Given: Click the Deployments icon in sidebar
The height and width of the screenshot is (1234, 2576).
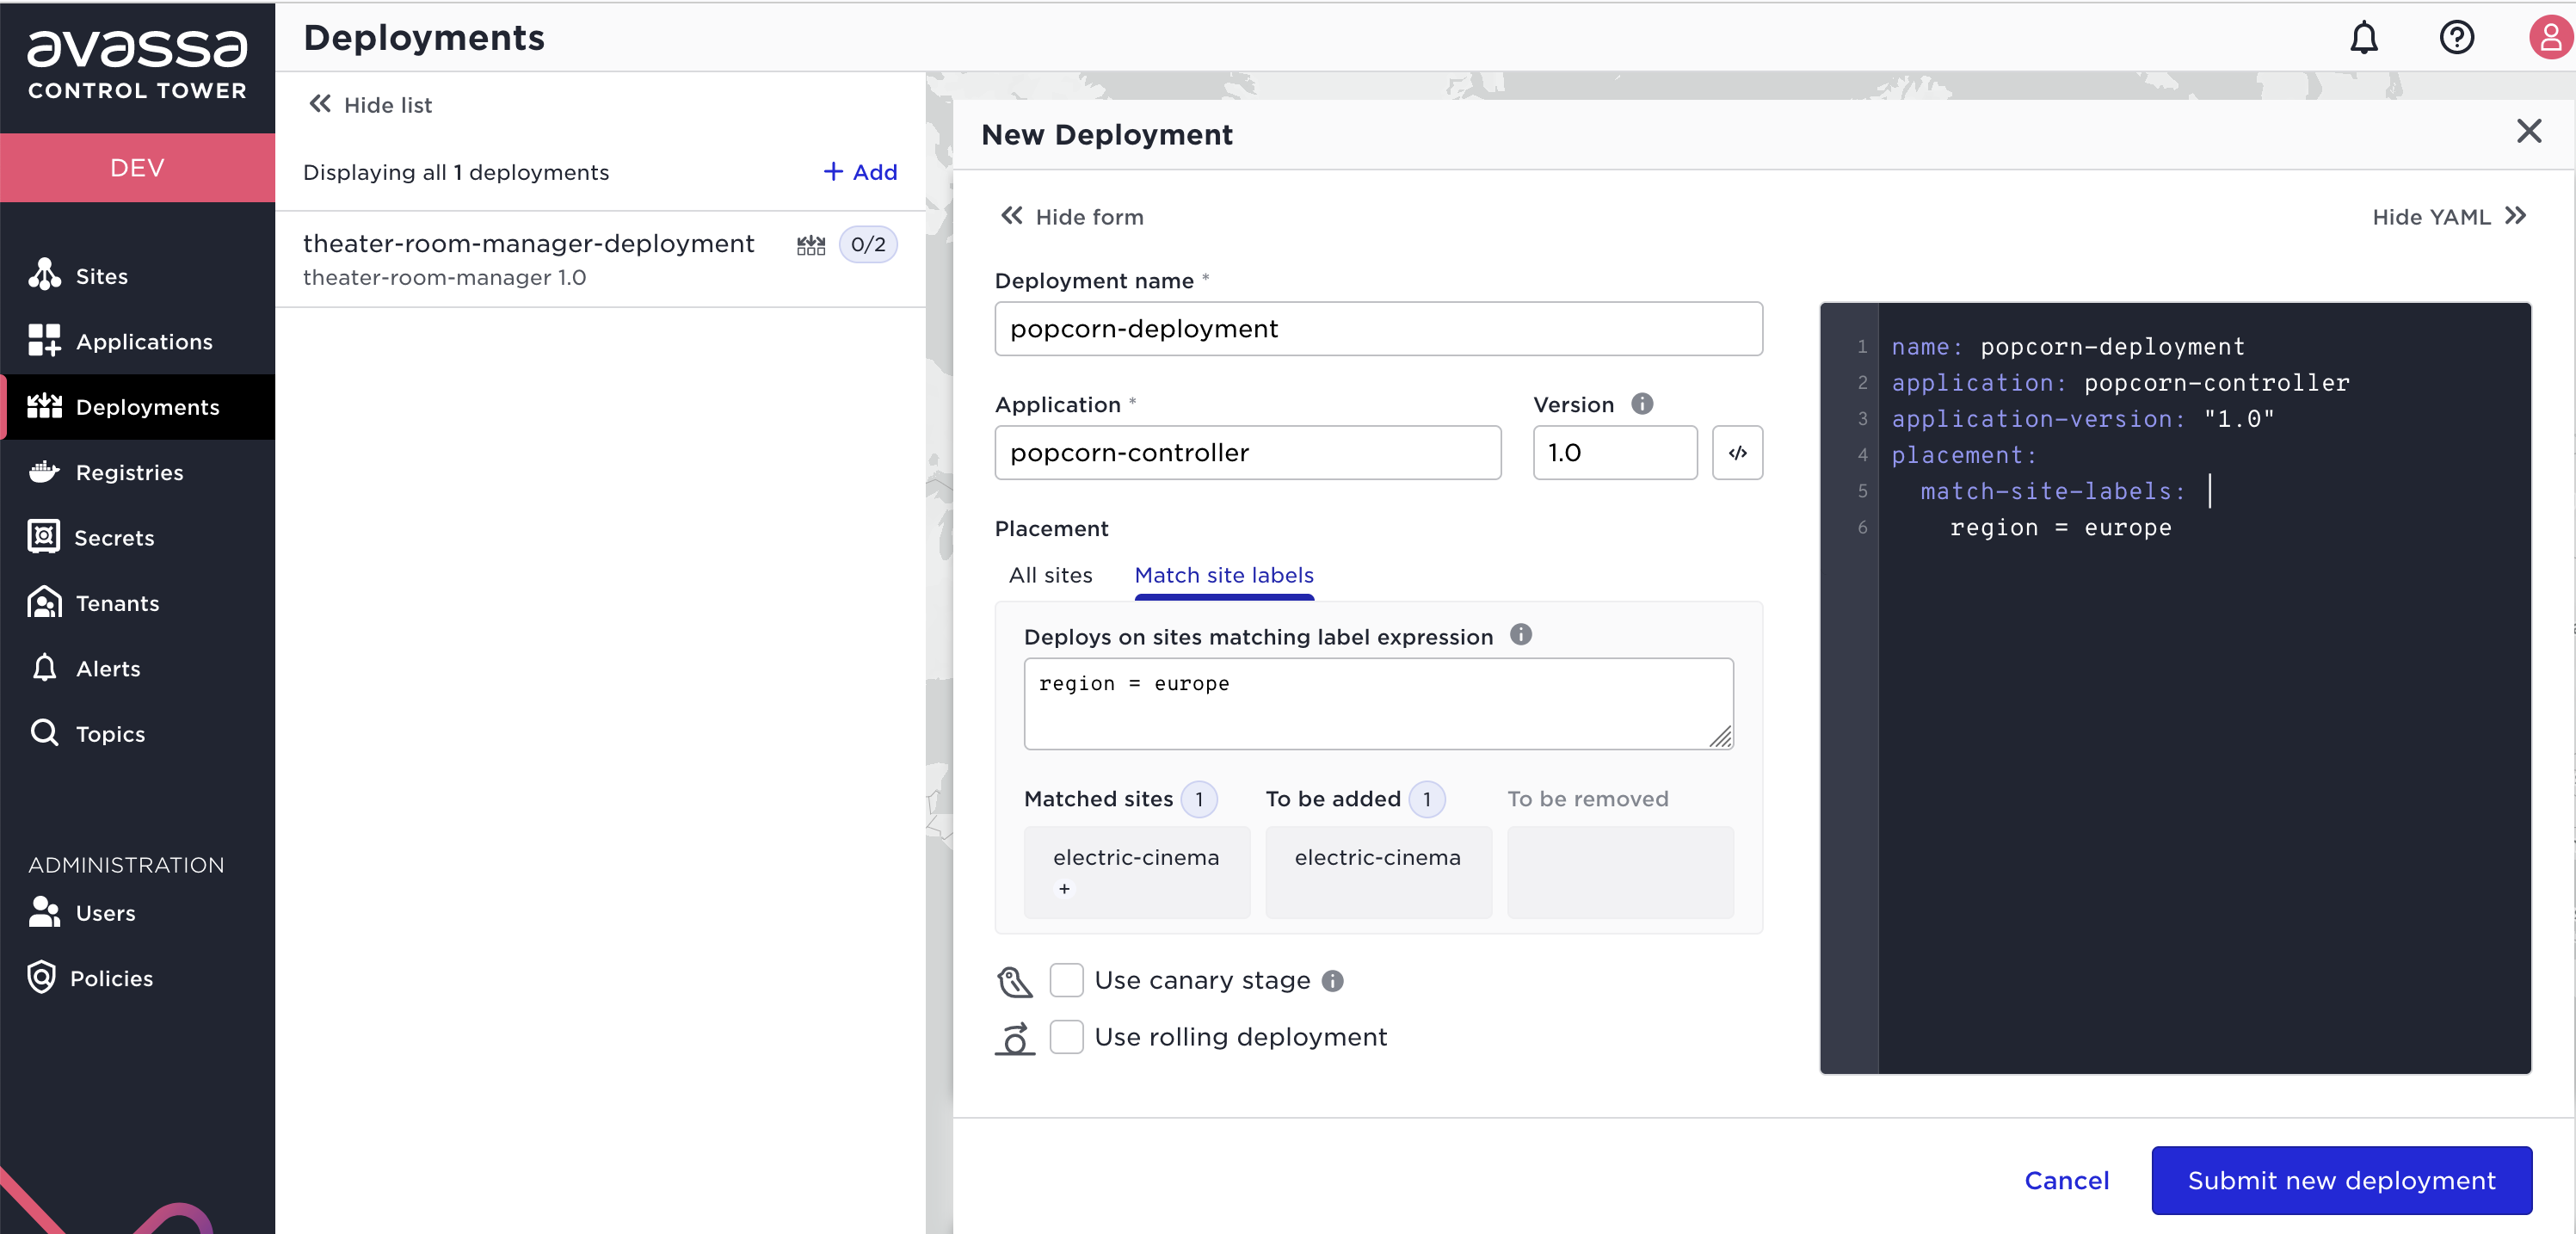Looking at the screenshot, I should tap(44, 406).
